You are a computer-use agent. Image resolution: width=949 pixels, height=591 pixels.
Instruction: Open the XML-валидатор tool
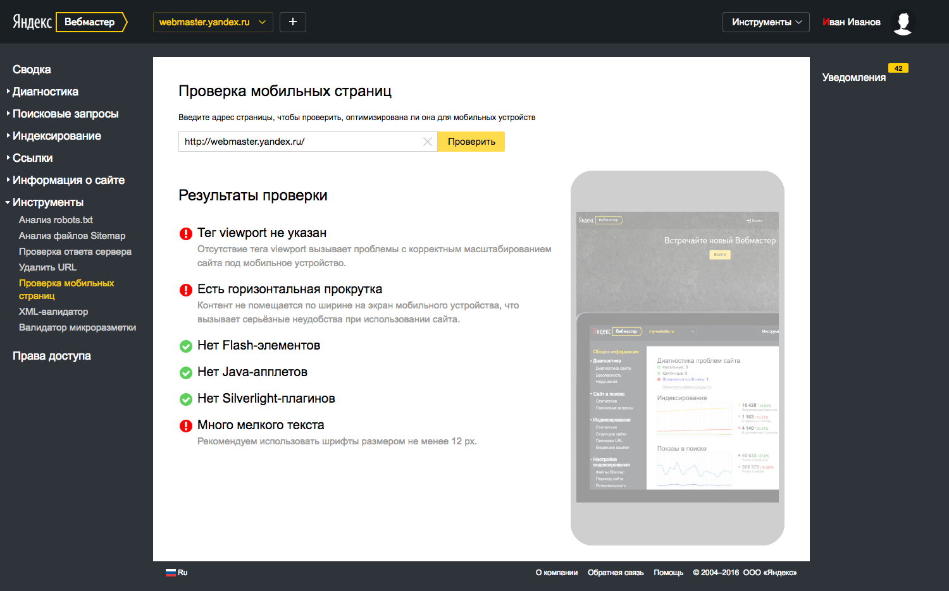(x=54, y=312)
